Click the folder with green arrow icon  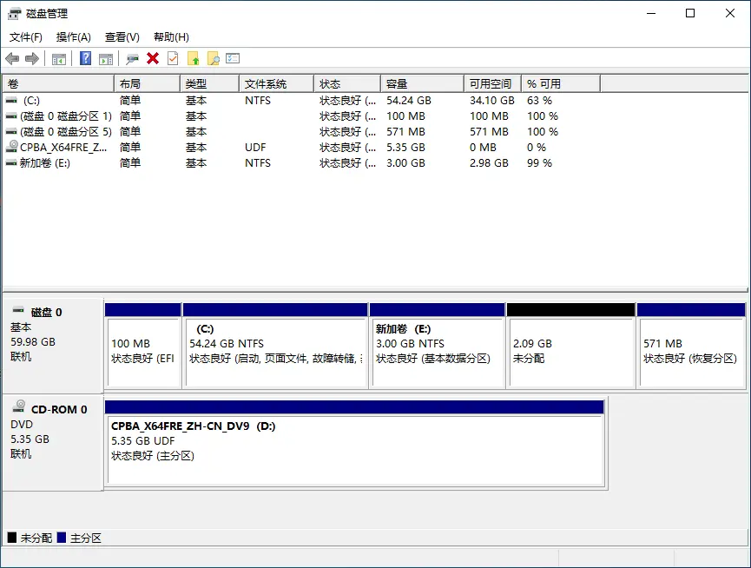click(x=194, y=58)
